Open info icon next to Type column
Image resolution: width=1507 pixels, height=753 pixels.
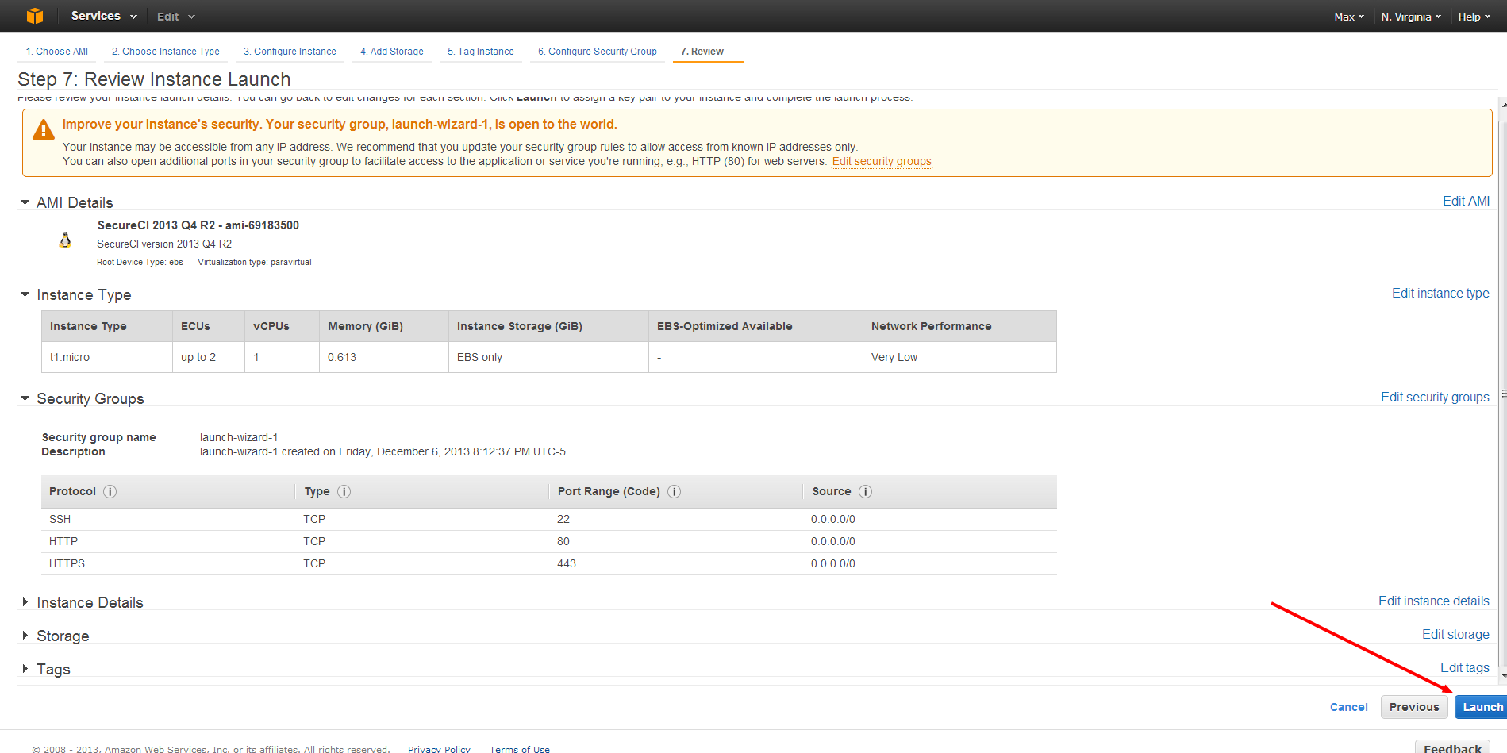click(x=344, y=492)
